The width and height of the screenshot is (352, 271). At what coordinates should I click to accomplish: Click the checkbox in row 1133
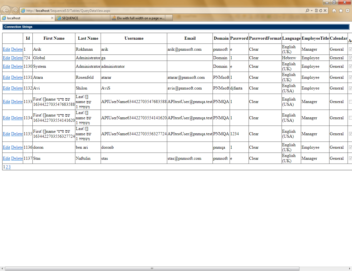pos(350,102)
